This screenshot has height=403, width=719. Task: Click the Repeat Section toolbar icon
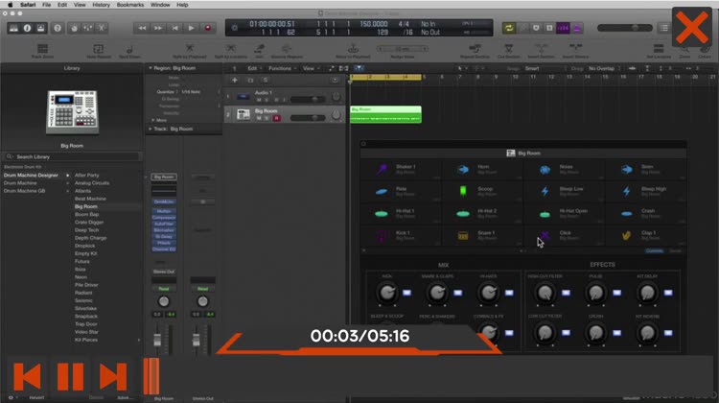(475, 51)
